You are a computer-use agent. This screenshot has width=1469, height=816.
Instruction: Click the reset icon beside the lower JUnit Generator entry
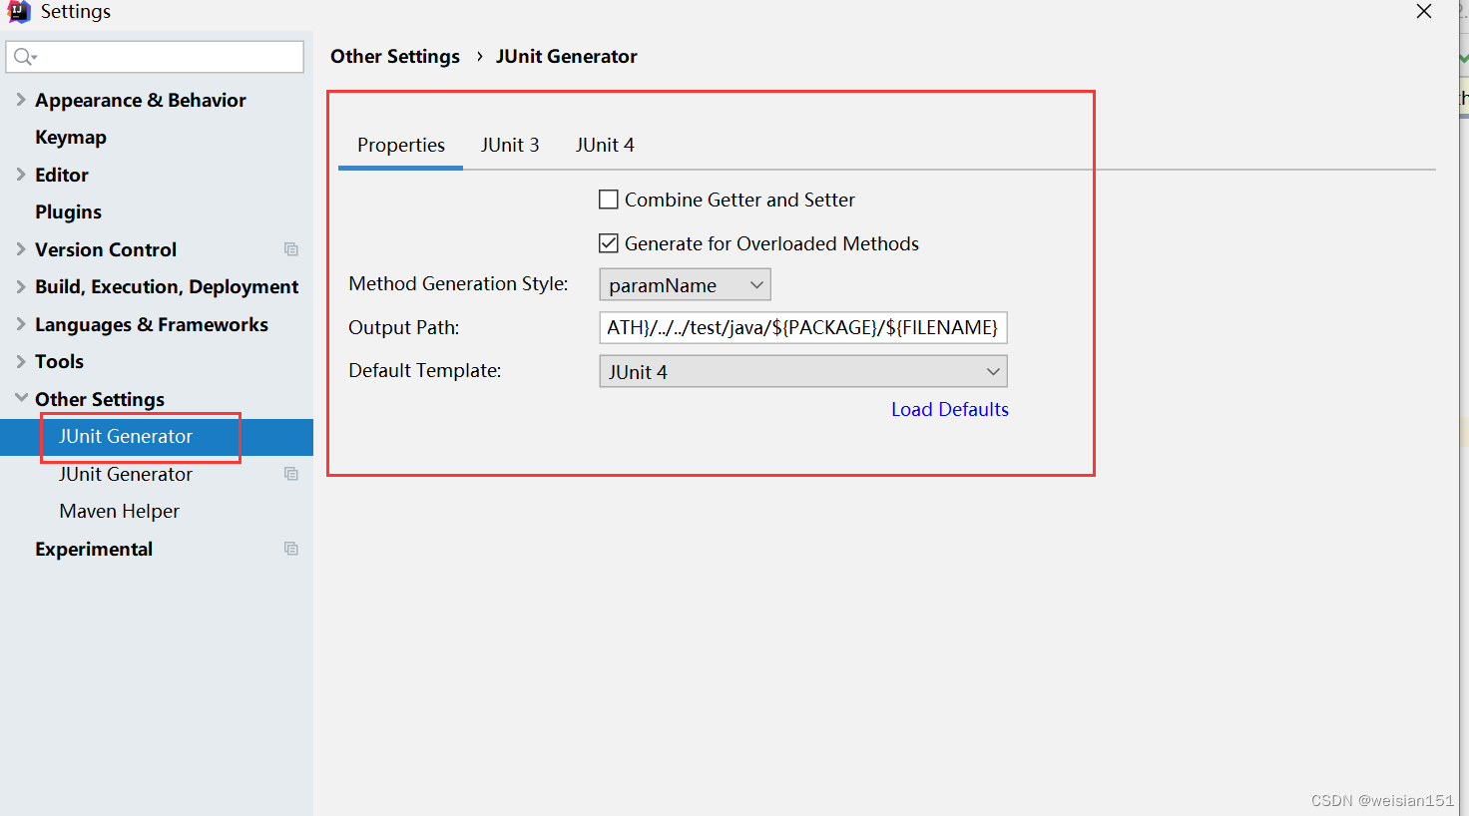tap(290, 474)
